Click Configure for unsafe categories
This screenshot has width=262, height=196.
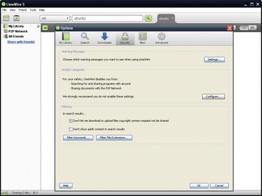(x=213, y=97)
